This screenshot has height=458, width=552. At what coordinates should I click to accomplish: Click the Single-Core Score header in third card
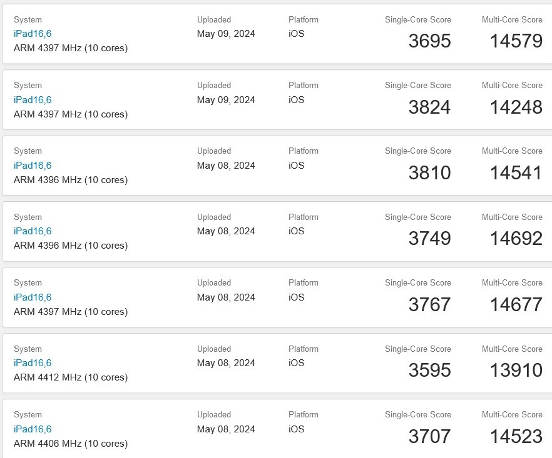417,151
